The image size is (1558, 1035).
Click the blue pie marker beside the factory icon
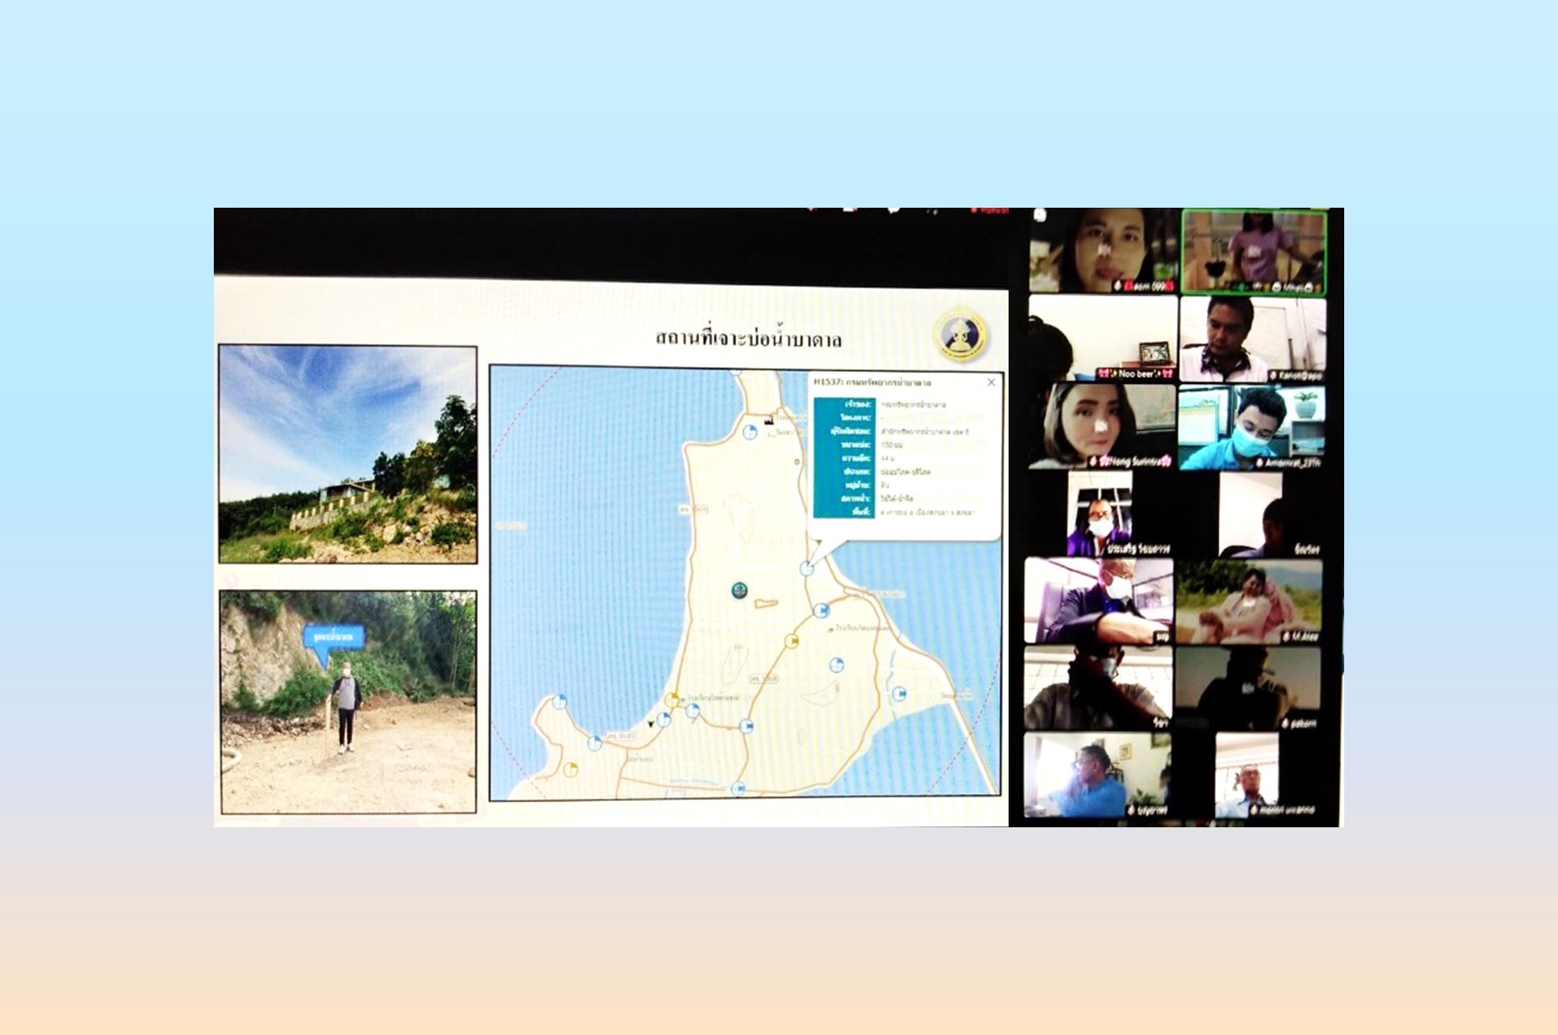750,432
